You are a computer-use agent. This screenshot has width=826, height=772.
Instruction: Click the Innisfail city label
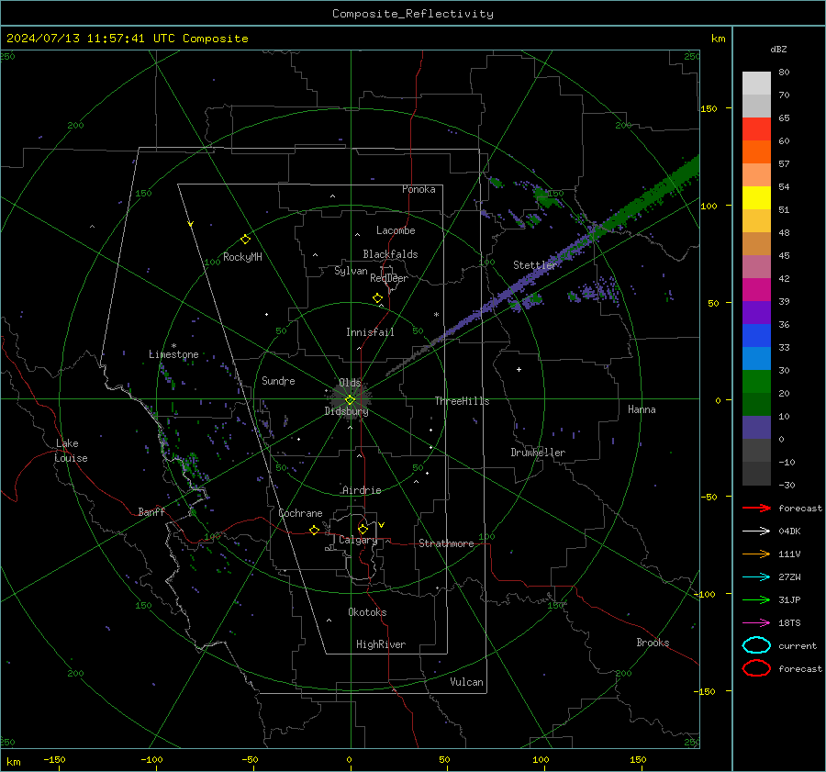pyautogui.click(x=370, y=332)
